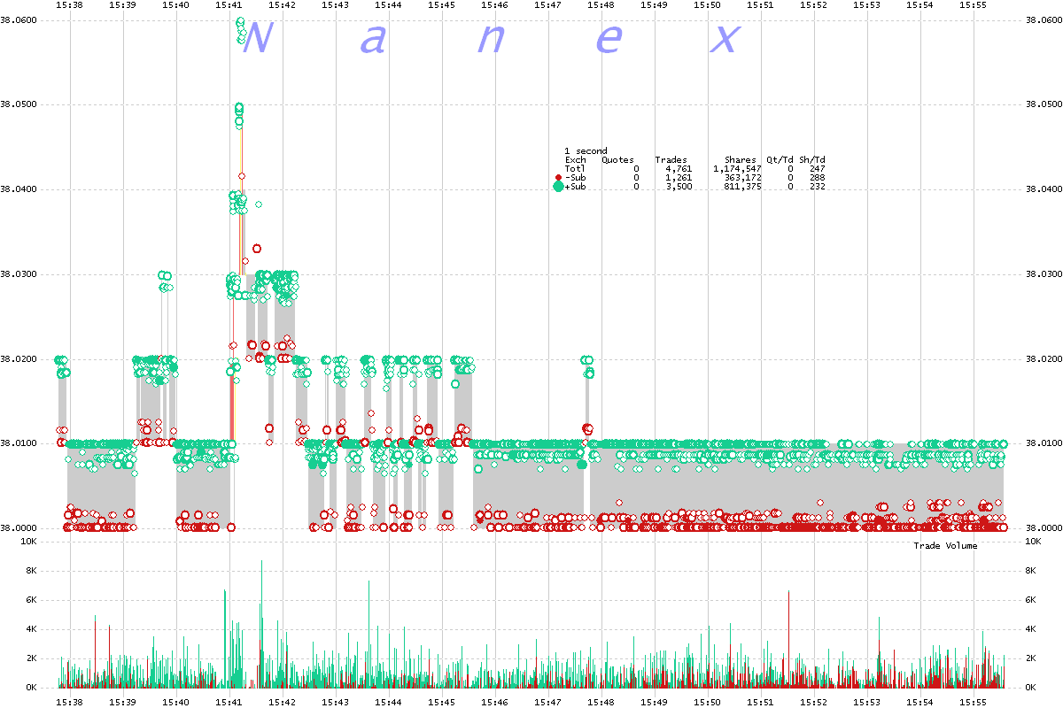Click 15:47 on the top time axis

tap(547, 5)
